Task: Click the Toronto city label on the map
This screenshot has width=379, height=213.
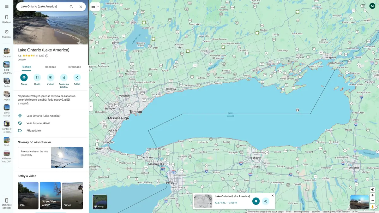Action: 136,112
